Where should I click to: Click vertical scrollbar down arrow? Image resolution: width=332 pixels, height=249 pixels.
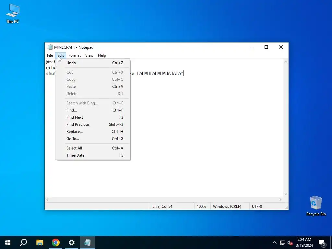point(286,194)
